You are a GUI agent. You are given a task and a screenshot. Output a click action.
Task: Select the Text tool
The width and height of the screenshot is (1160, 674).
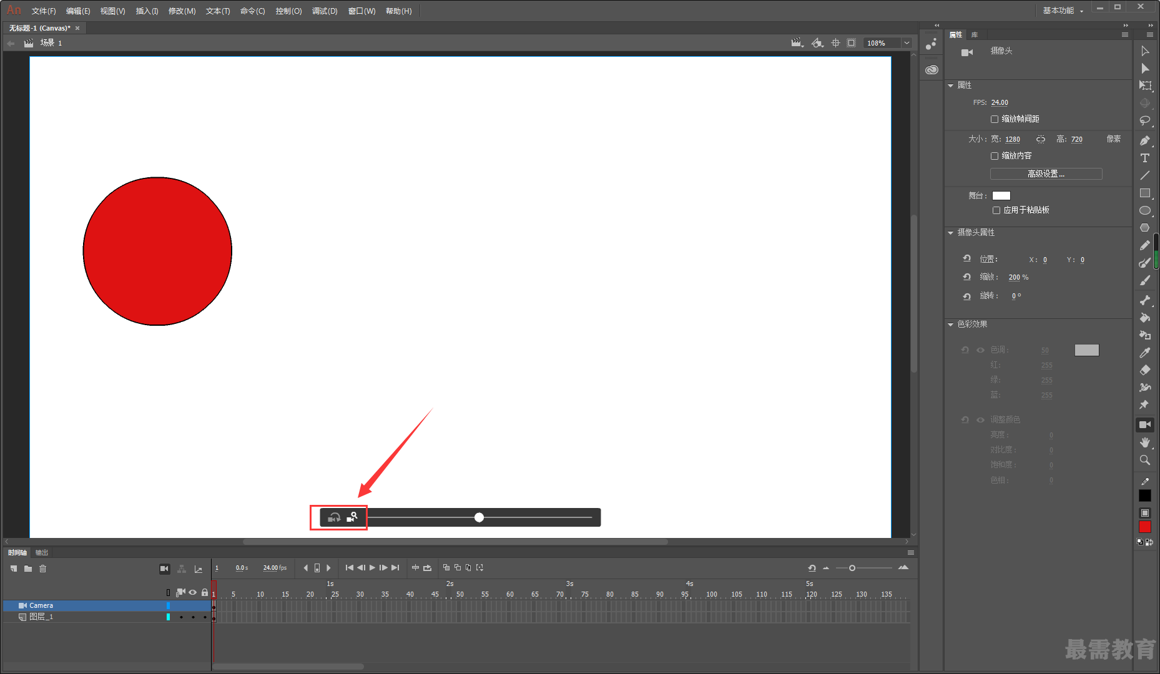coord(1144,158)
